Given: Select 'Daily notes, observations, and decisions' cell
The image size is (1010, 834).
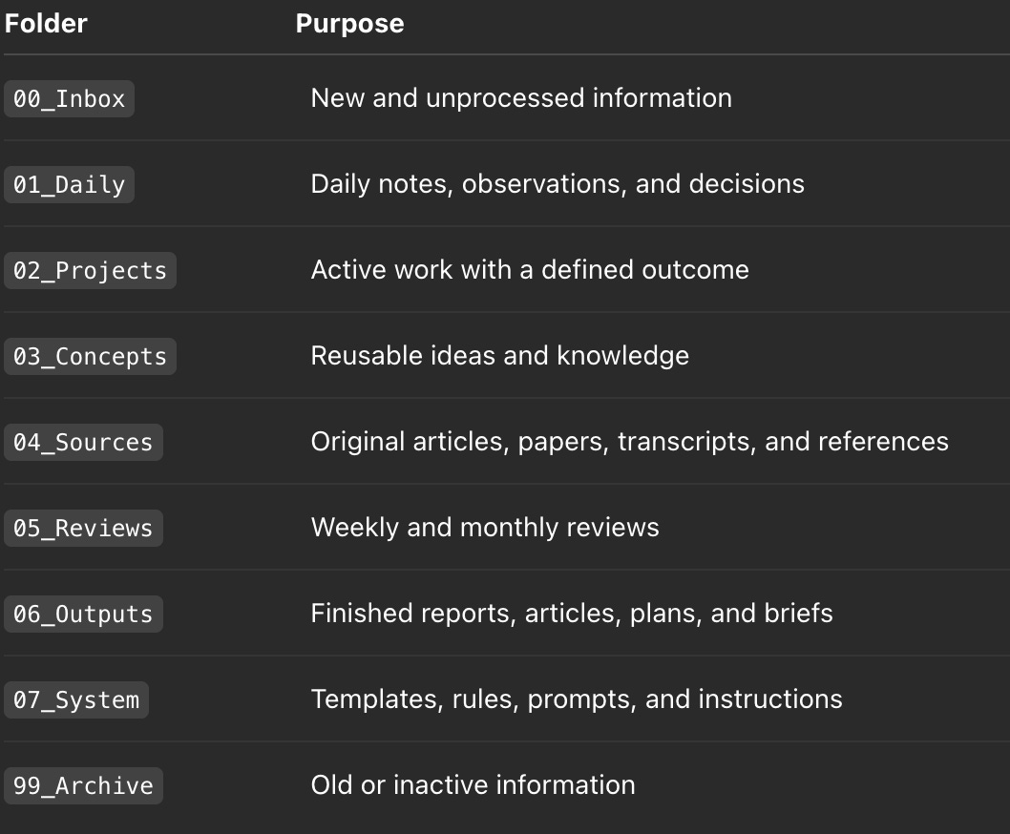Looking at the screenshot, I should coord(558,184).
